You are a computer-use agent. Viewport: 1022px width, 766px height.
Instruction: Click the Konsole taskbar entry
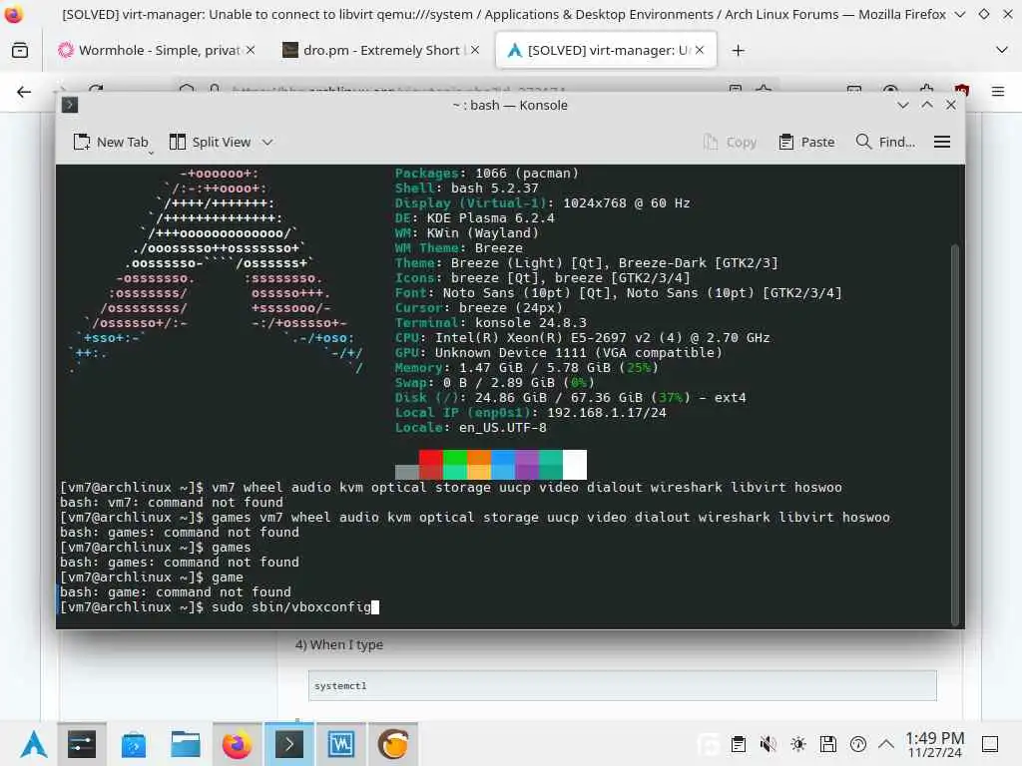coord(288,744)
